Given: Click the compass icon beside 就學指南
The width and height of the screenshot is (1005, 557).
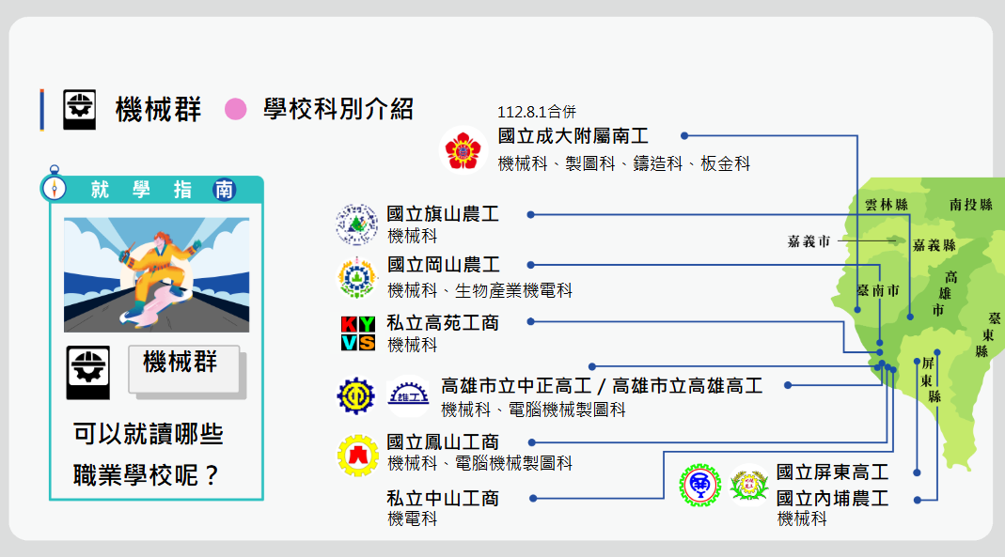Looking at the screenshot, I should [x=55, y=188].
